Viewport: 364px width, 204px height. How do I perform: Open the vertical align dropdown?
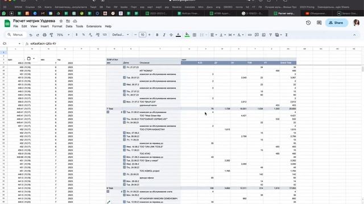222,35
